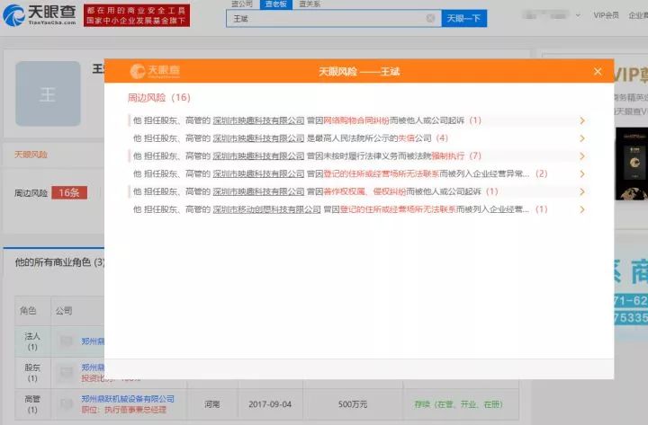Open 深圳市移动创想科技有限公司 company link
The height and width of the screenshot is (425, 648).
pos(266,209)
